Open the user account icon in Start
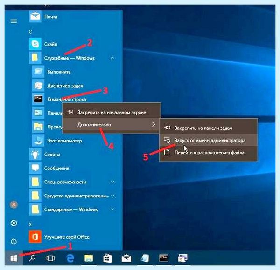280x270 pixels. tap(14, 205)
